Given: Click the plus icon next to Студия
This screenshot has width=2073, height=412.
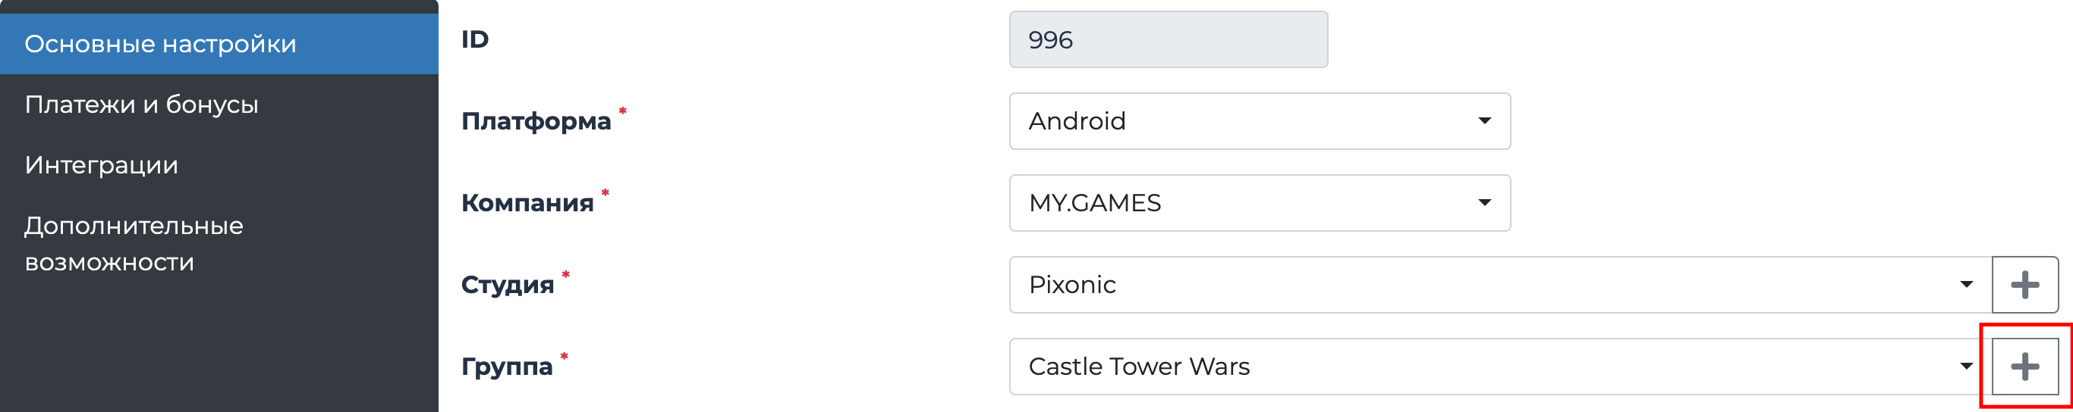Looking at the screenshot, I should 2024,284.
